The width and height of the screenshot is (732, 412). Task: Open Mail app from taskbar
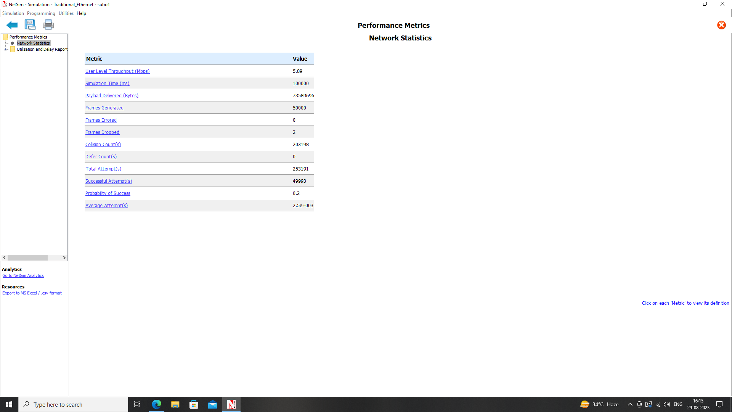(x=212, y=404)
